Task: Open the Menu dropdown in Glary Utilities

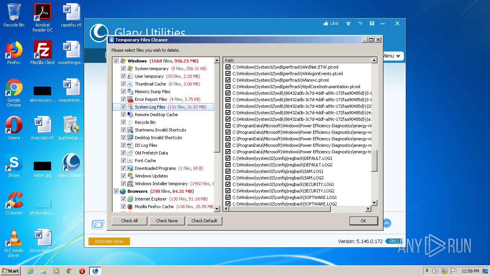Action: coord(392,56)
